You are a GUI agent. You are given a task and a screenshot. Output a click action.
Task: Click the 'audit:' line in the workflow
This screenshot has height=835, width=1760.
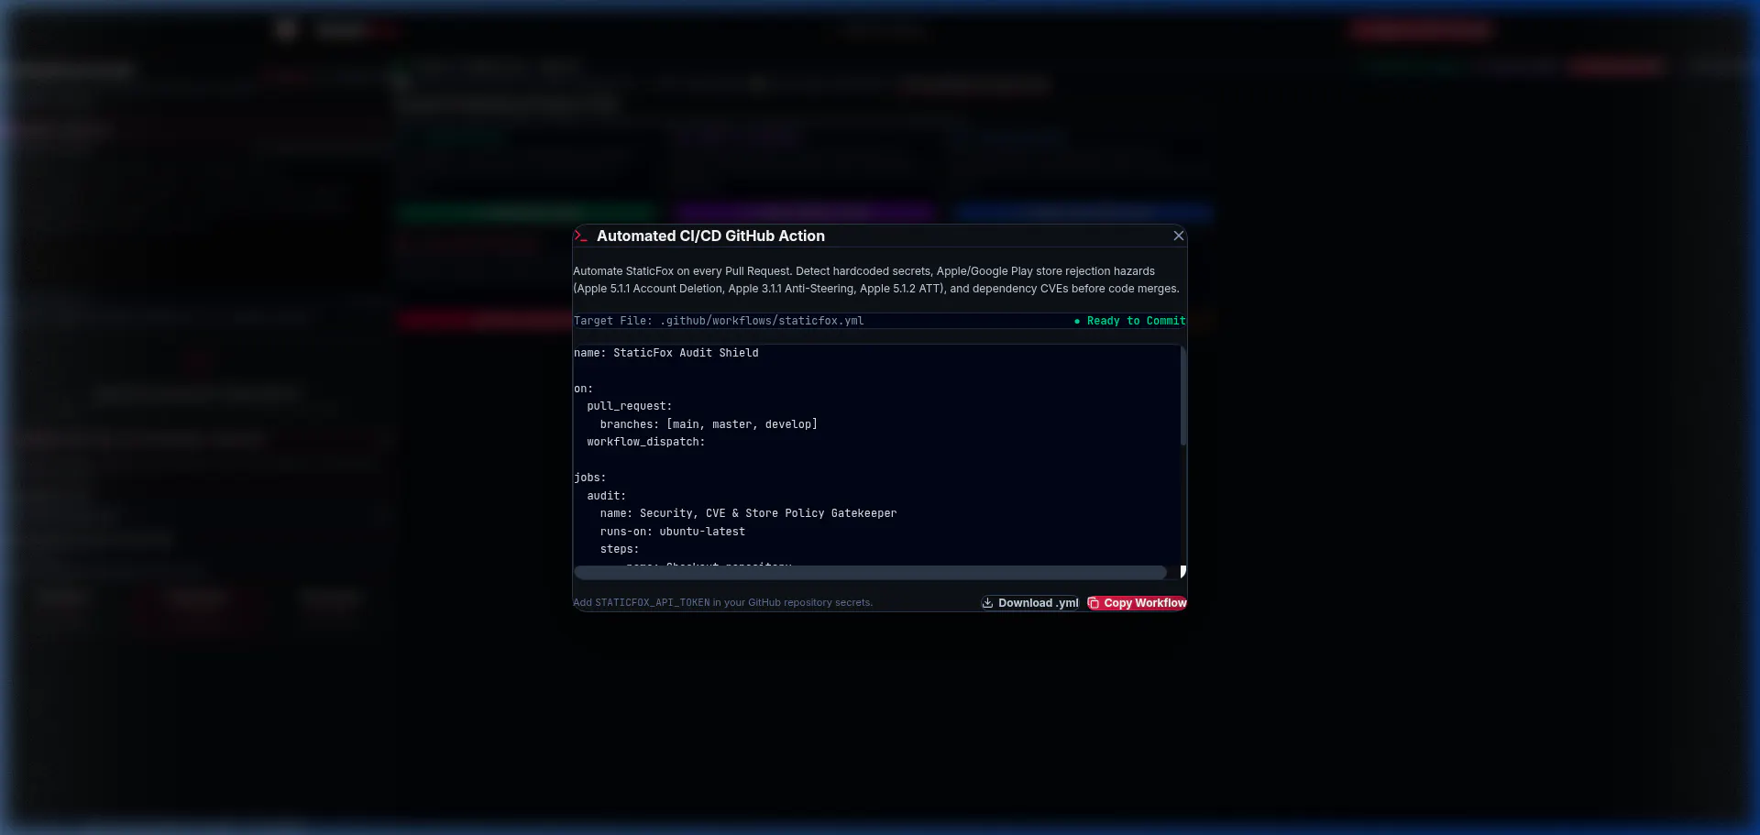tap(607, 496)
